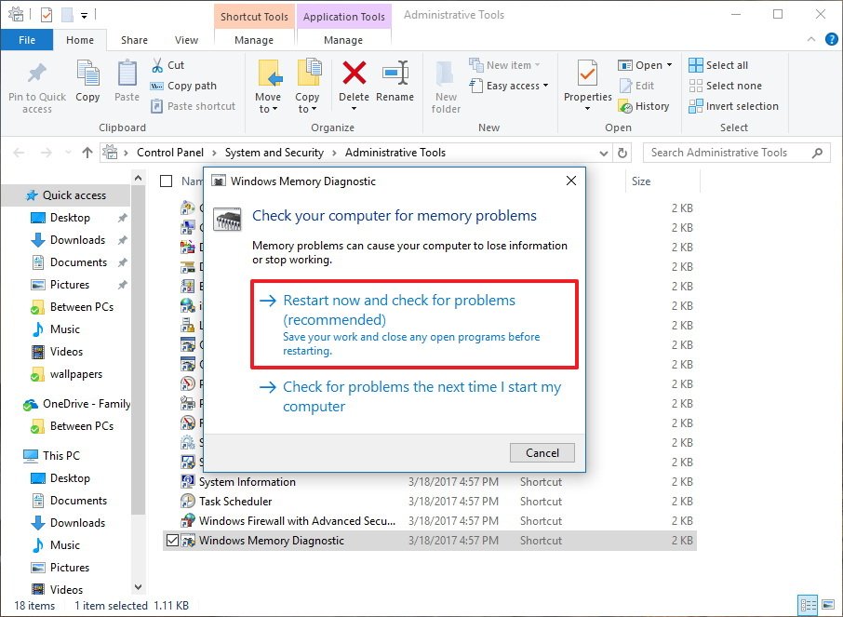Click the Rename icon
Image resolution: width=843 pixels, height=617 pixels.
coord(395,84)
